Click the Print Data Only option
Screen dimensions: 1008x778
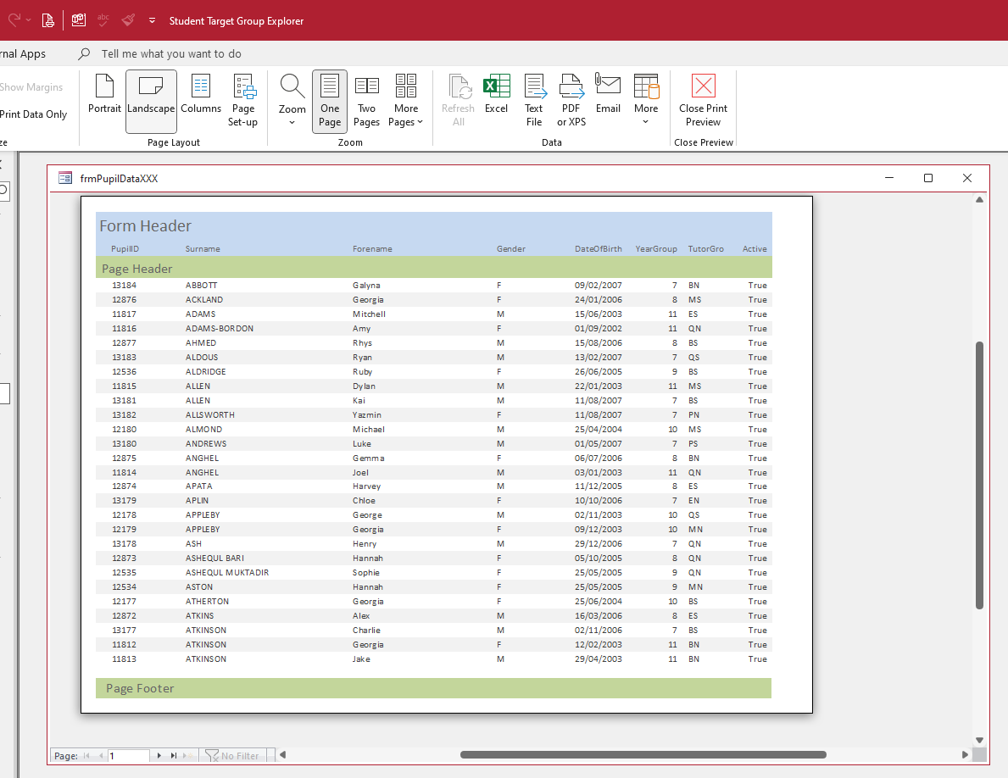pos(34,114)
